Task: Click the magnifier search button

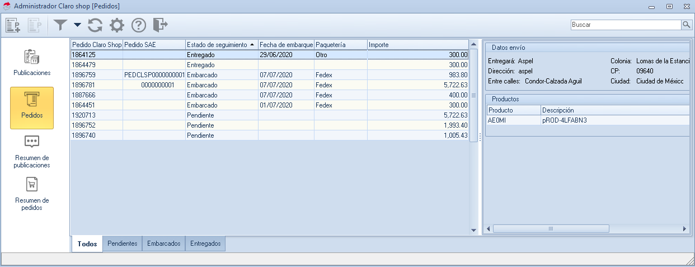Action: [x=686, y=25]
